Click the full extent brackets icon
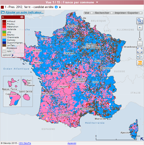 [140, 50]
